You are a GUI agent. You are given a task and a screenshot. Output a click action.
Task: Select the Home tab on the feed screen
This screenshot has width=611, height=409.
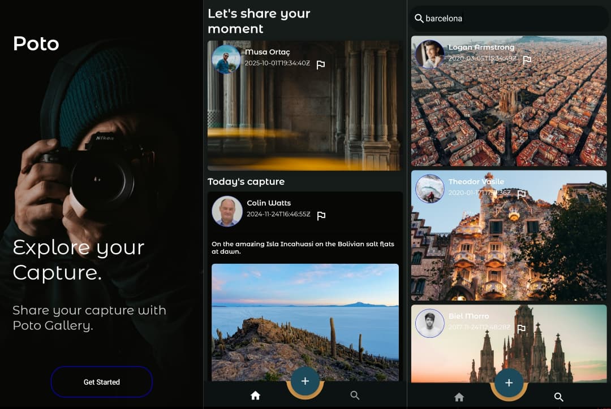tap(255, 396)
